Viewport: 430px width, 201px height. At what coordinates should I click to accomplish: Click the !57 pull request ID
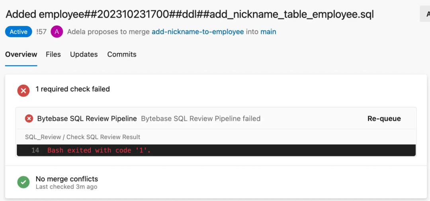pyautogui.click(x=41, y=32)
